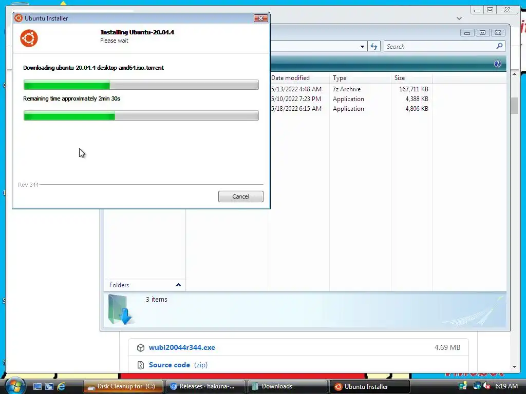
Task: Click the Ubuntu logo in installer header
Action: 29,38
